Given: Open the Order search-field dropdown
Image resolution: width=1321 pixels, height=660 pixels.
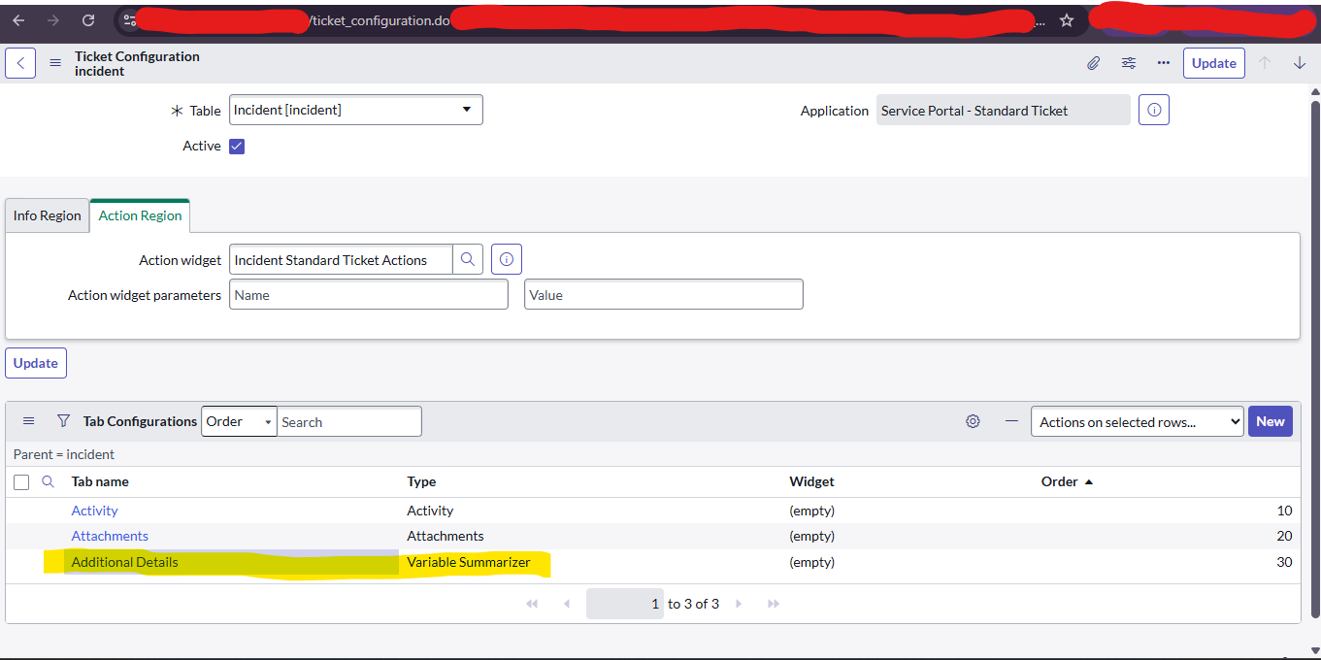Looking at the screenshot, I should [239, 421].
